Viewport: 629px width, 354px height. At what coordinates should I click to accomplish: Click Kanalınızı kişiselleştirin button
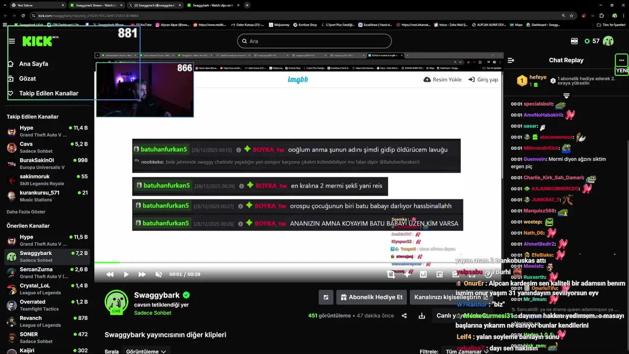[x=451, y=297]
